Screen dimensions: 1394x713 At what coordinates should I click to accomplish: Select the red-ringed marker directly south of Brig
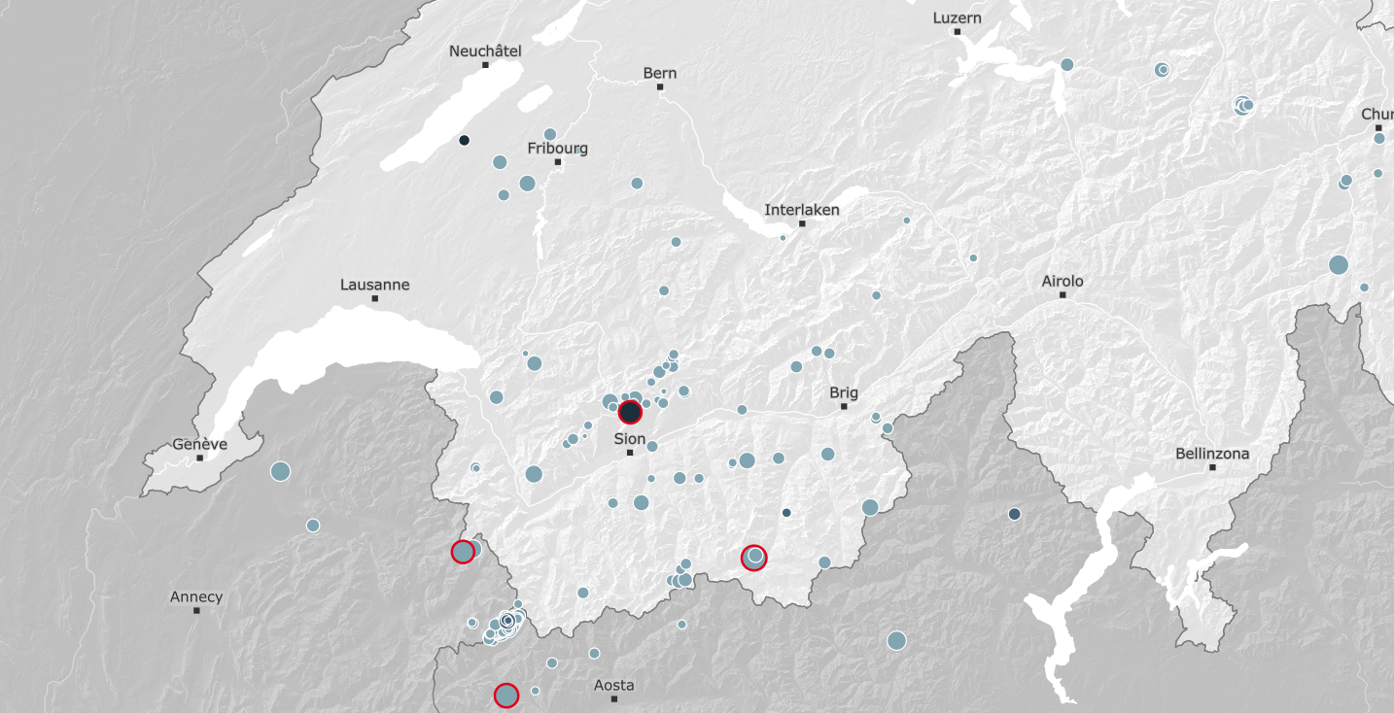coord(754,557)
